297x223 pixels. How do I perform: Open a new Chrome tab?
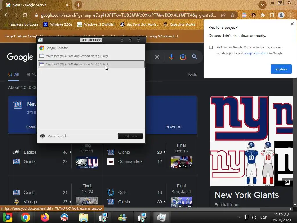pos(78,5)
